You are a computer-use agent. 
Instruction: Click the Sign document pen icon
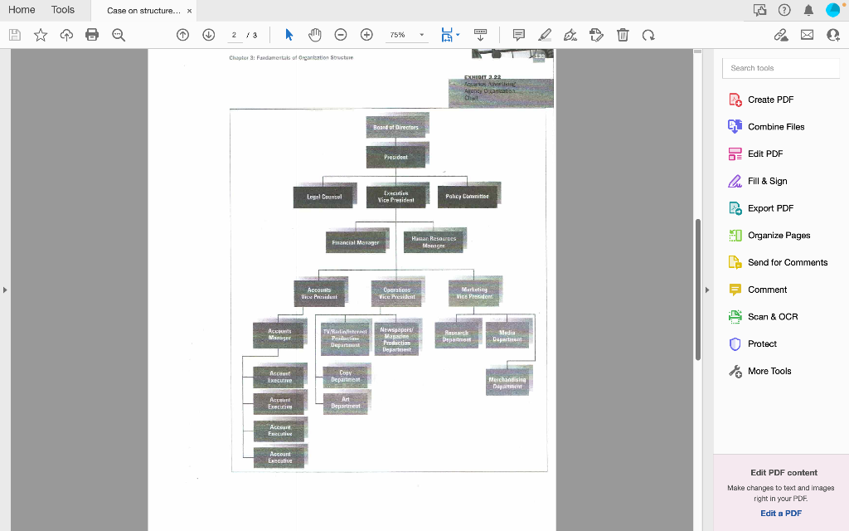[x=569, y=35]
